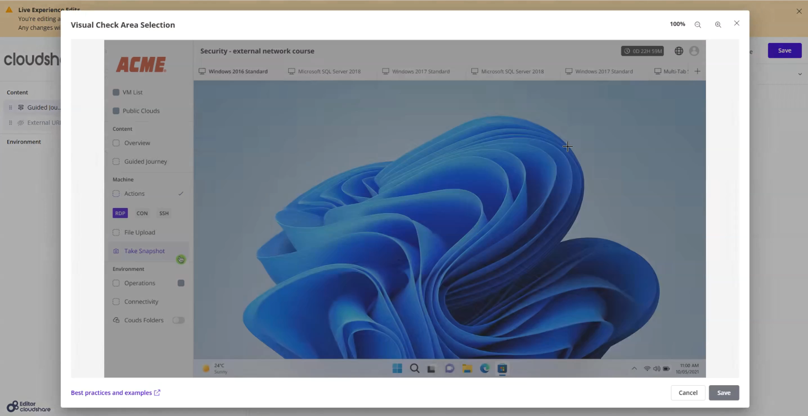Select the Guided Journey item in the background Content list

33,108
